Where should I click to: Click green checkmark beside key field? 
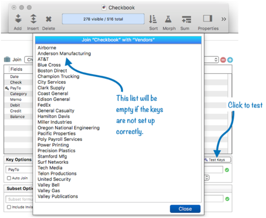click(x=227, y=170)
